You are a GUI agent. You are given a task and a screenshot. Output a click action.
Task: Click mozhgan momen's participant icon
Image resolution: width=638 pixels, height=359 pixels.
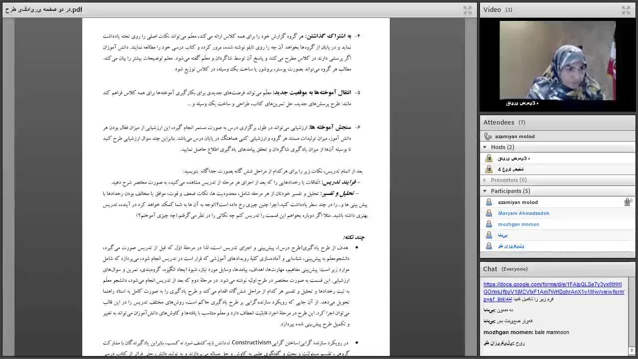(x=488, y=224)
